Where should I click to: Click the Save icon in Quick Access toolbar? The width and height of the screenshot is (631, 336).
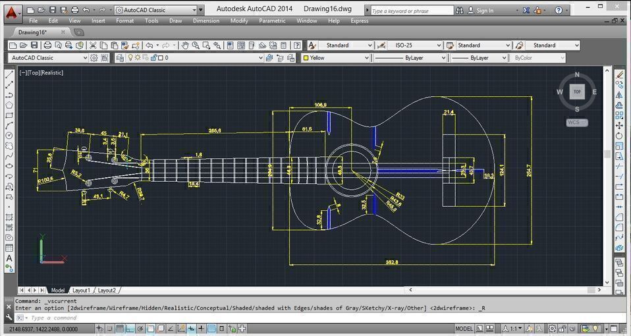click(51, 11)
